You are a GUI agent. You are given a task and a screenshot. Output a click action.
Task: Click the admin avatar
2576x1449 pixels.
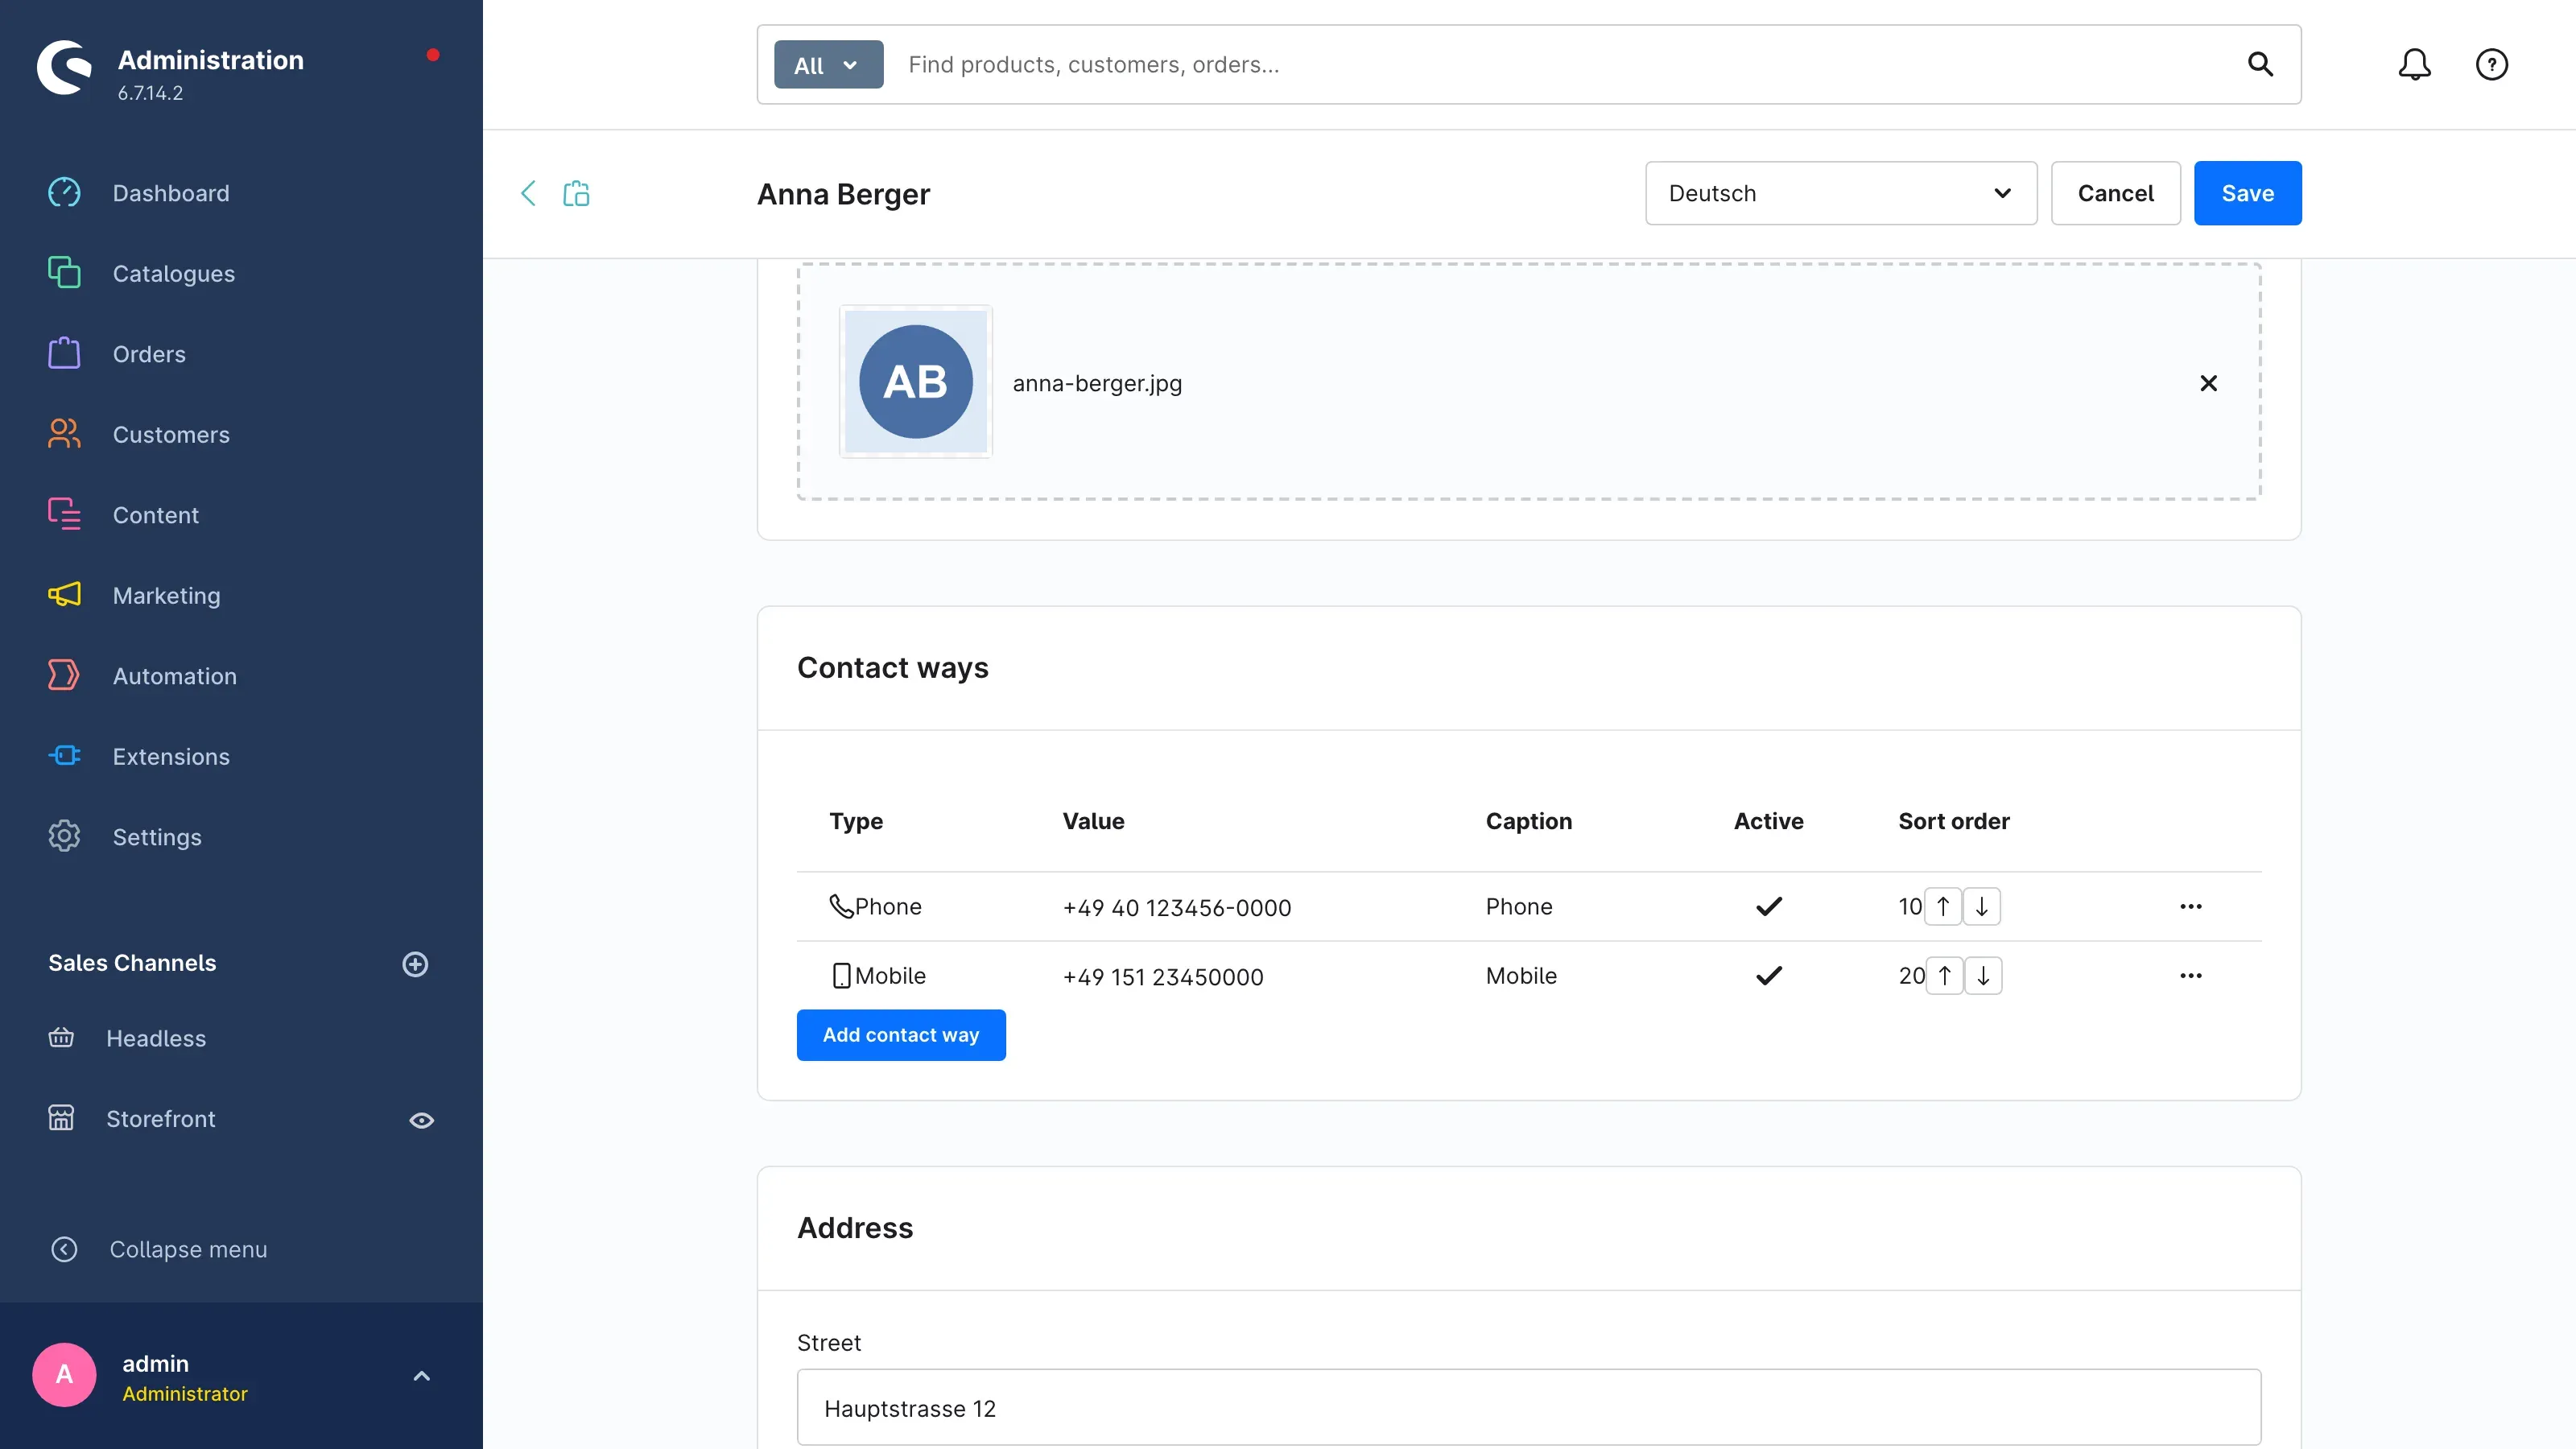[x=64, y=1375]
